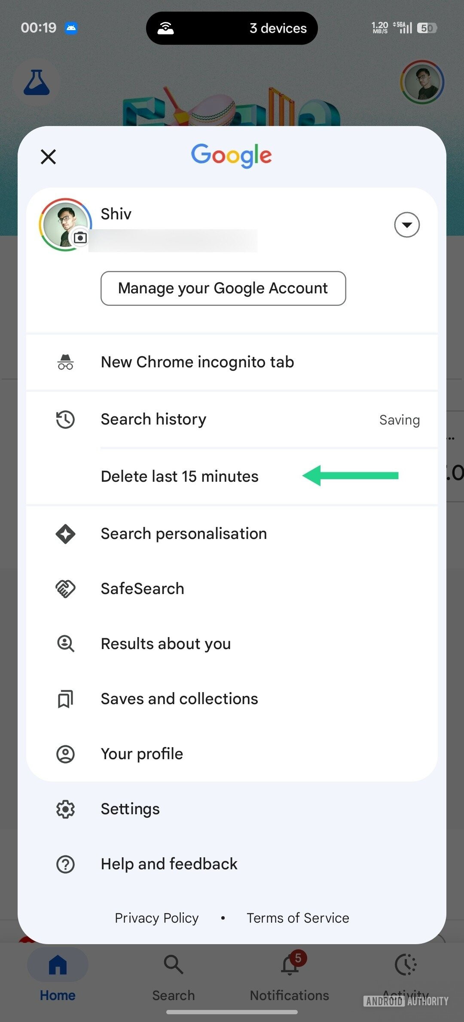
Task: Tap the Your profile icon
Action: click(65, 754)
